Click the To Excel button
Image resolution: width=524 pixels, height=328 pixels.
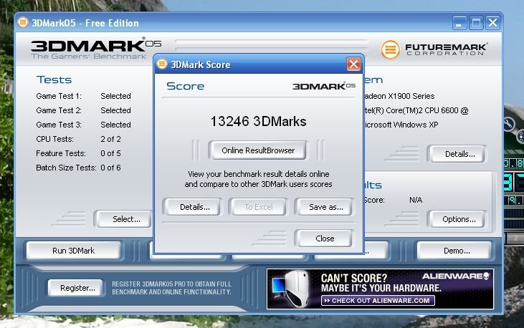[x=258, y=207]
